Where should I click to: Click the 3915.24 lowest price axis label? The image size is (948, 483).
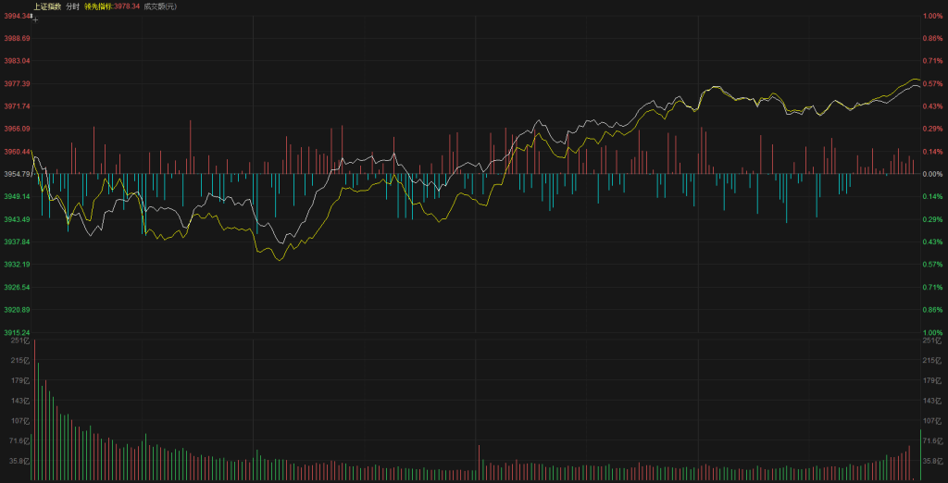(17, 332)
